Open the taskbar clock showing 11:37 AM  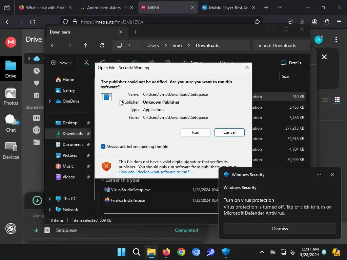point(310,252)
